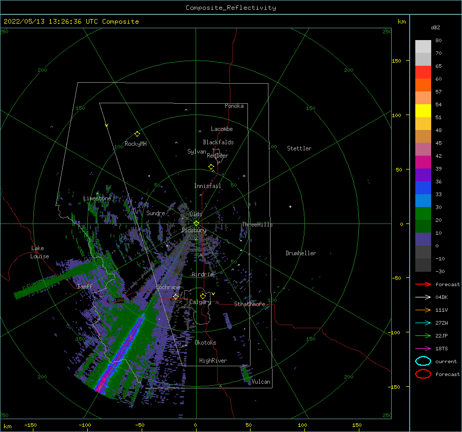462x432 pixels.
Task: Click the yellow diamond marker near RockyMH
Action: [x=137, y=134]
